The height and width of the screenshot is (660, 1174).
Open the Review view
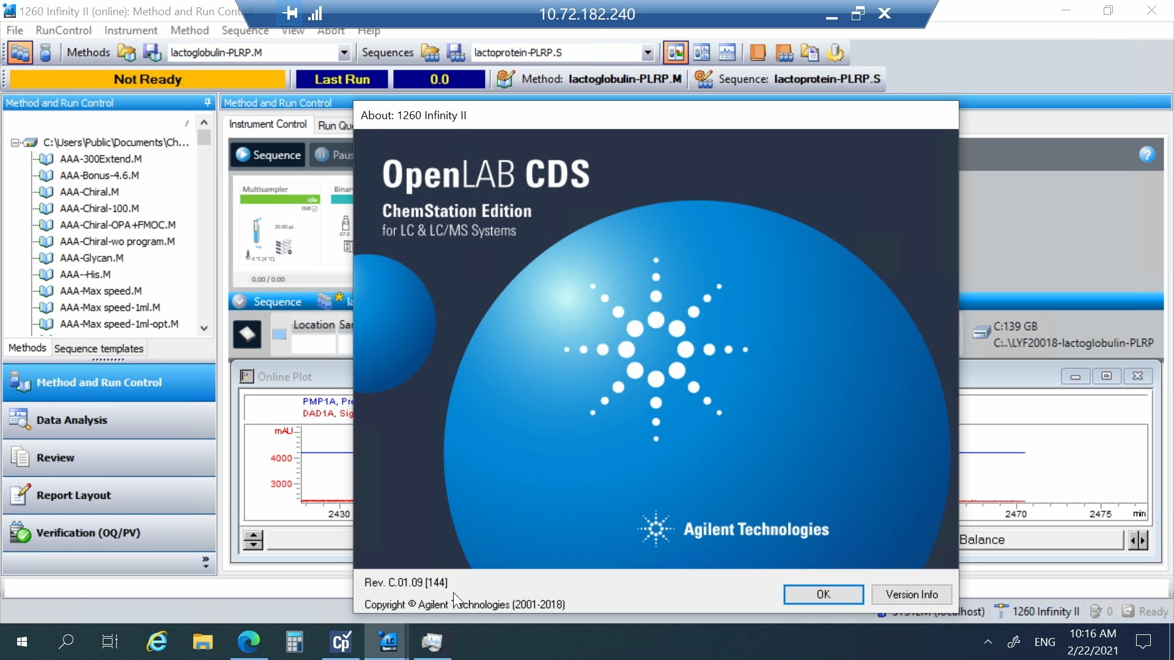[x=109, y=458]
